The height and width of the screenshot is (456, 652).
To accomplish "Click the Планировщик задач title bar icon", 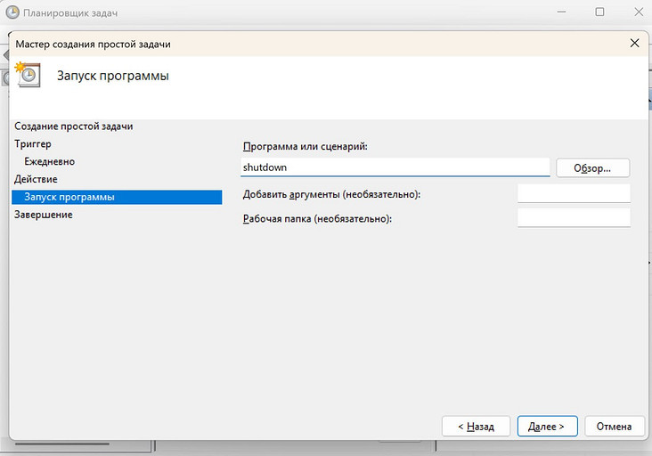I will pos(12,12).
